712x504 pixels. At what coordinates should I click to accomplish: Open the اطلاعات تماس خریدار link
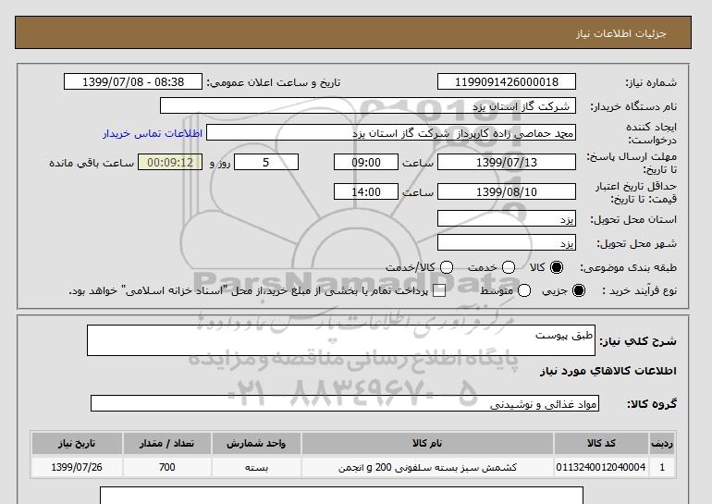click(153, 133)
